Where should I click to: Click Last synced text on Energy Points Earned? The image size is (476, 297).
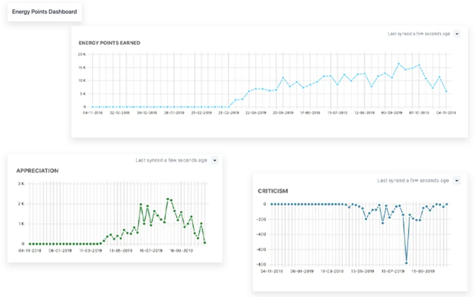tap(419, 34)
